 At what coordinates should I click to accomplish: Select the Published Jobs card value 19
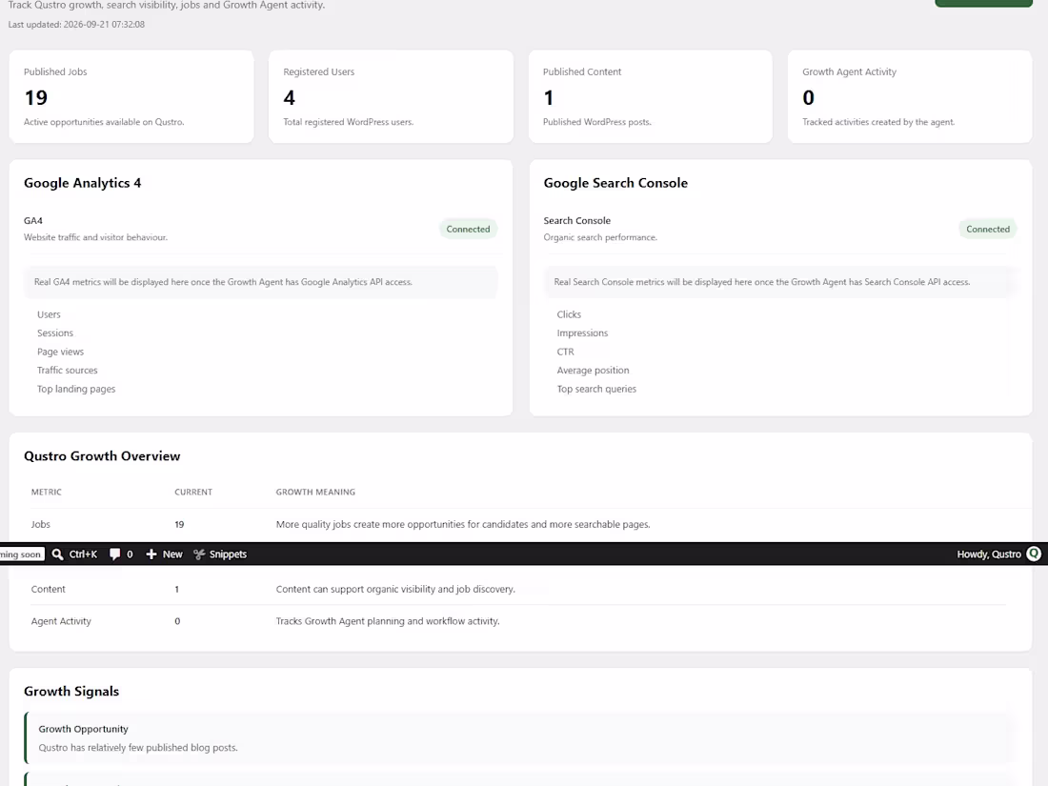click(36, 97)
